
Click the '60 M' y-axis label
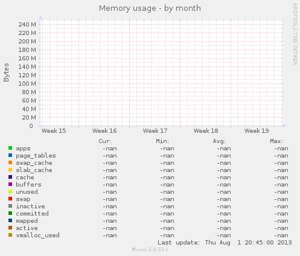29,101
